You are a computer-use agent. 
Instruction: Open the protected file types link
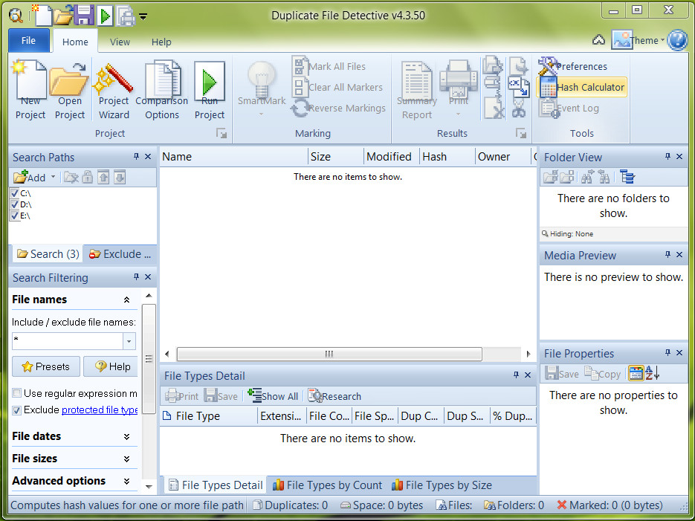click(x=100, y=410)
